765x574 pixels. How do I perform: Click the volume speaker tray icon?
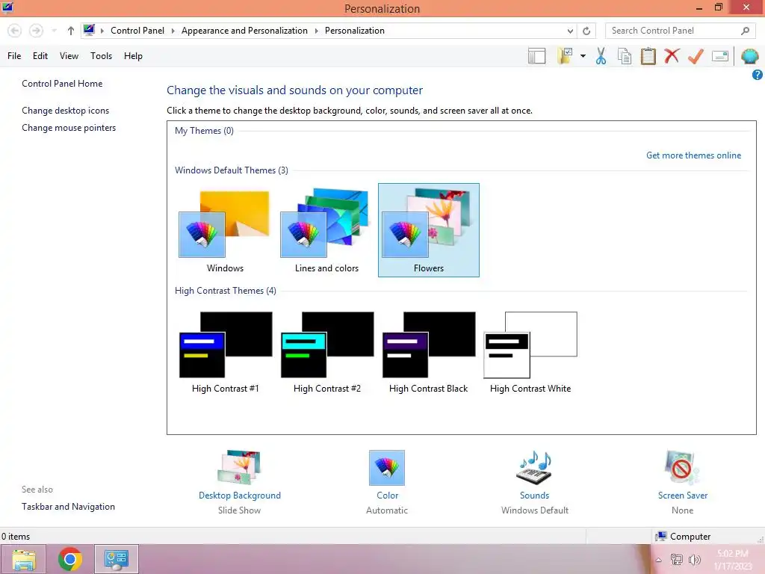(694, 559)
